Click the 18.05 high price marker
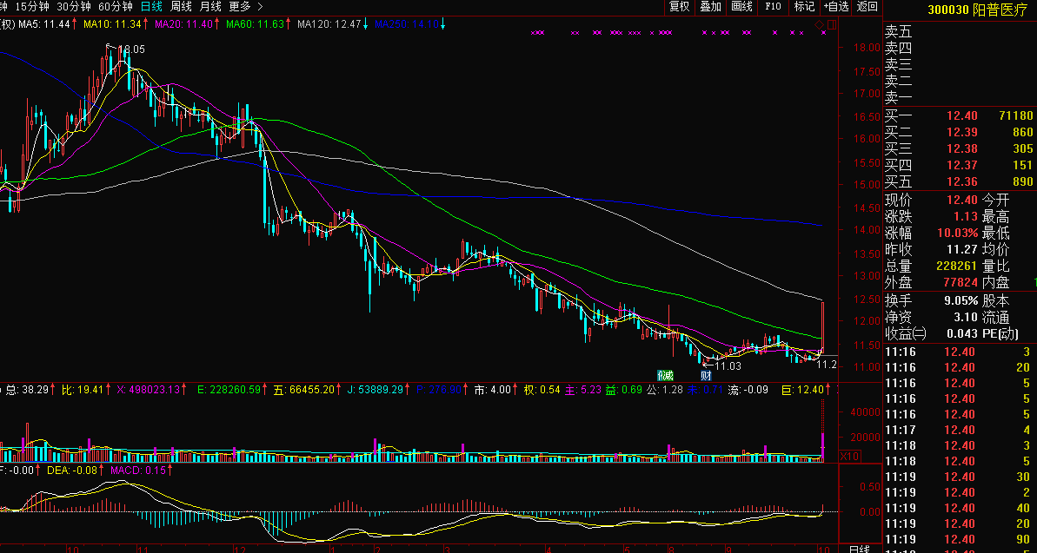 point(129,49)
